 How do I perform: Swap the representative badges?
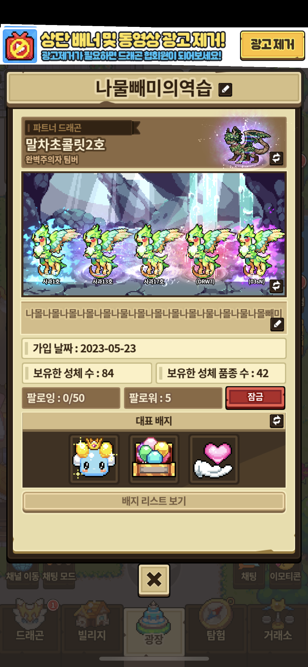[276, 421]
